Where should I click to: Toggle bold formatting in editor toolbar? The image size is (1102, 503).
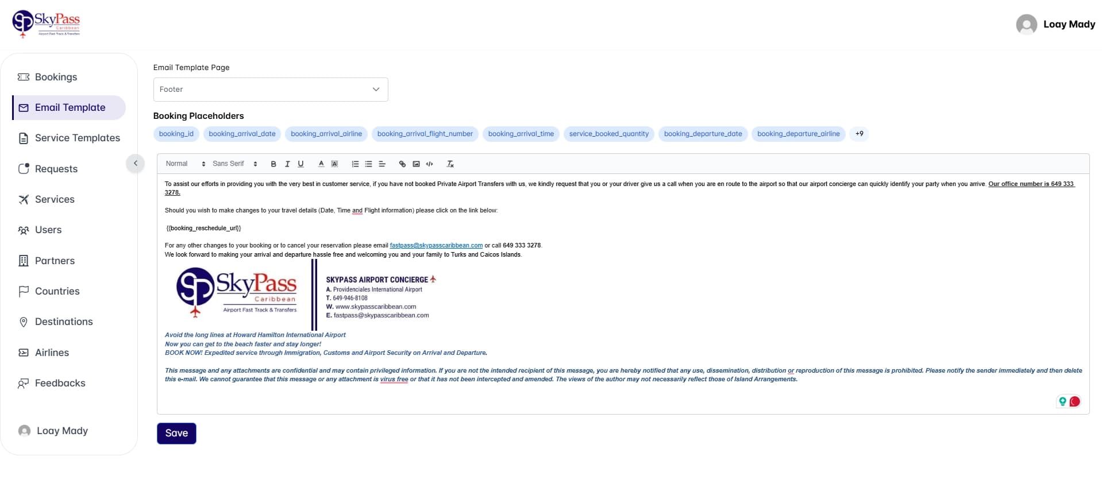273,164
